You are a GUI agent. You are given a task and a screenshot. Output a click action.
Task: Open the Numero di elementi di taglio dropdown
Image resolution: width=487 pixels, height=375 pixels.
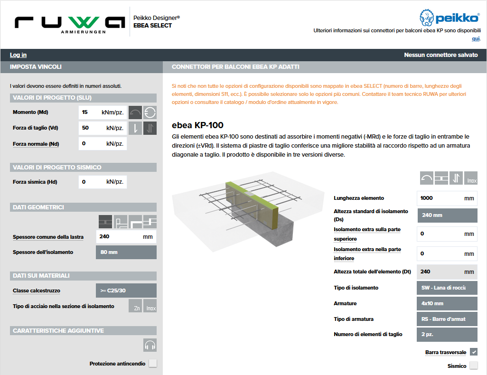[447, 334]
